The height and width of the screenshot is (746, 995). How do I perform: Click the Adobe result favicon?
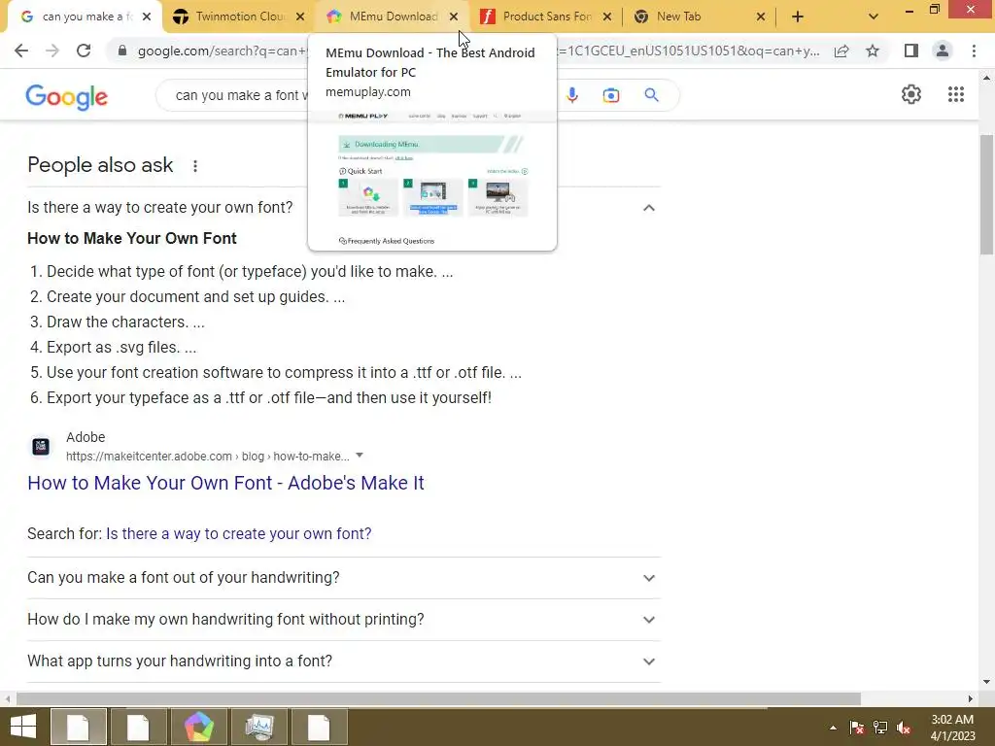pos(41,447)
